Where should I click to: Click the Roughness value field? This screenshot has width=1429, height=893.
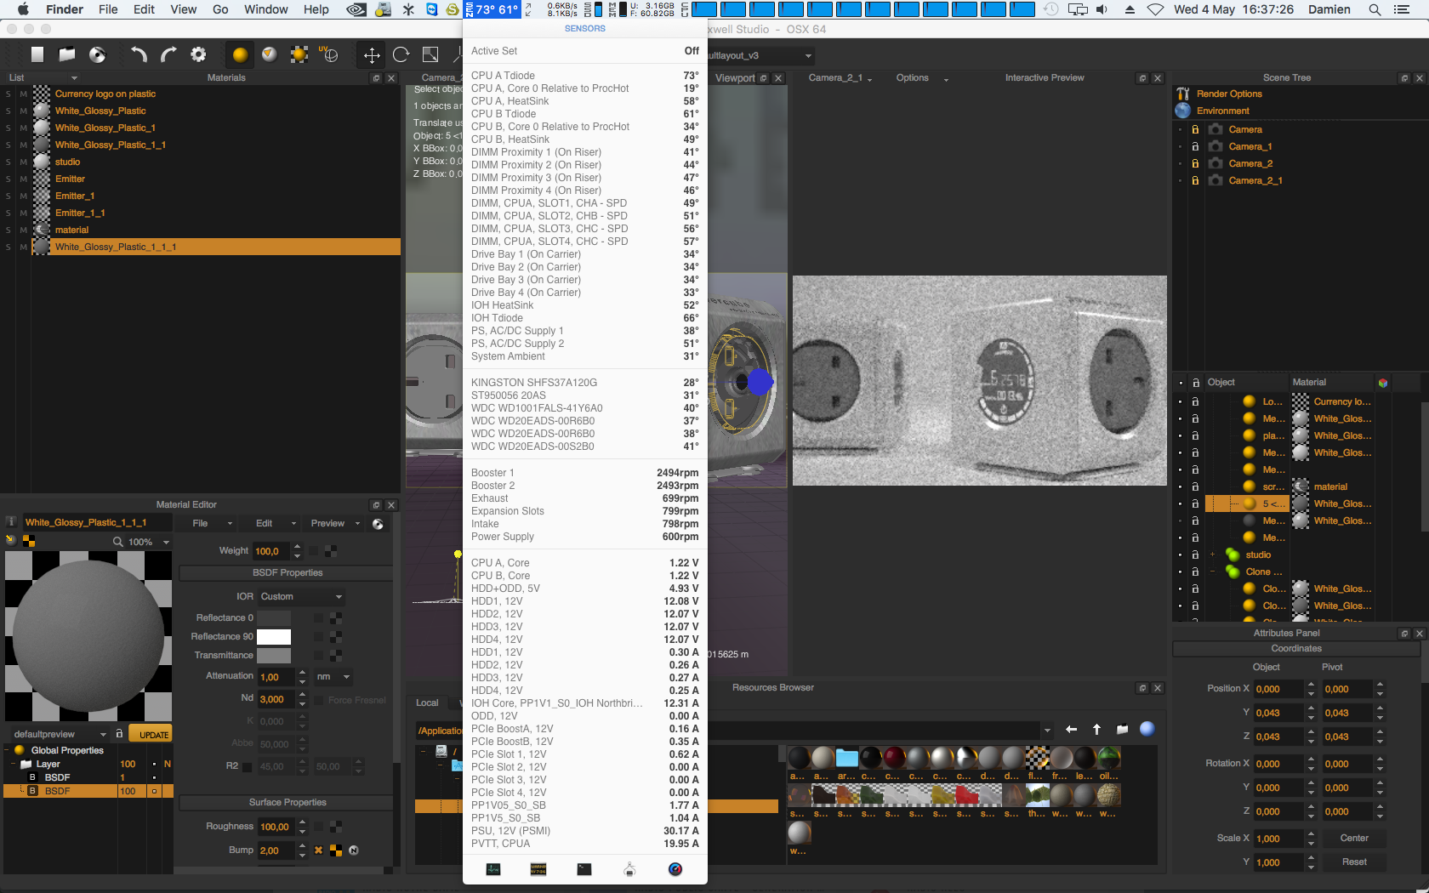(x=276, y=827)
